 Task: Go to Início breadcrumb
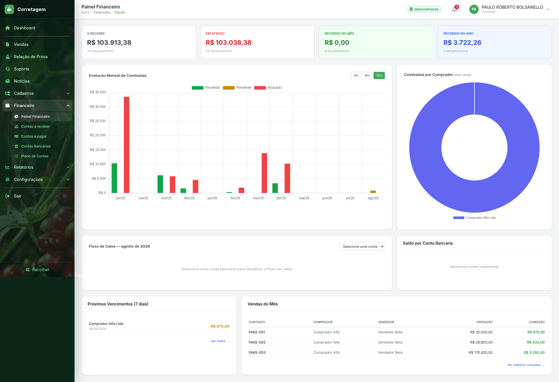click(x=86, y=13)
